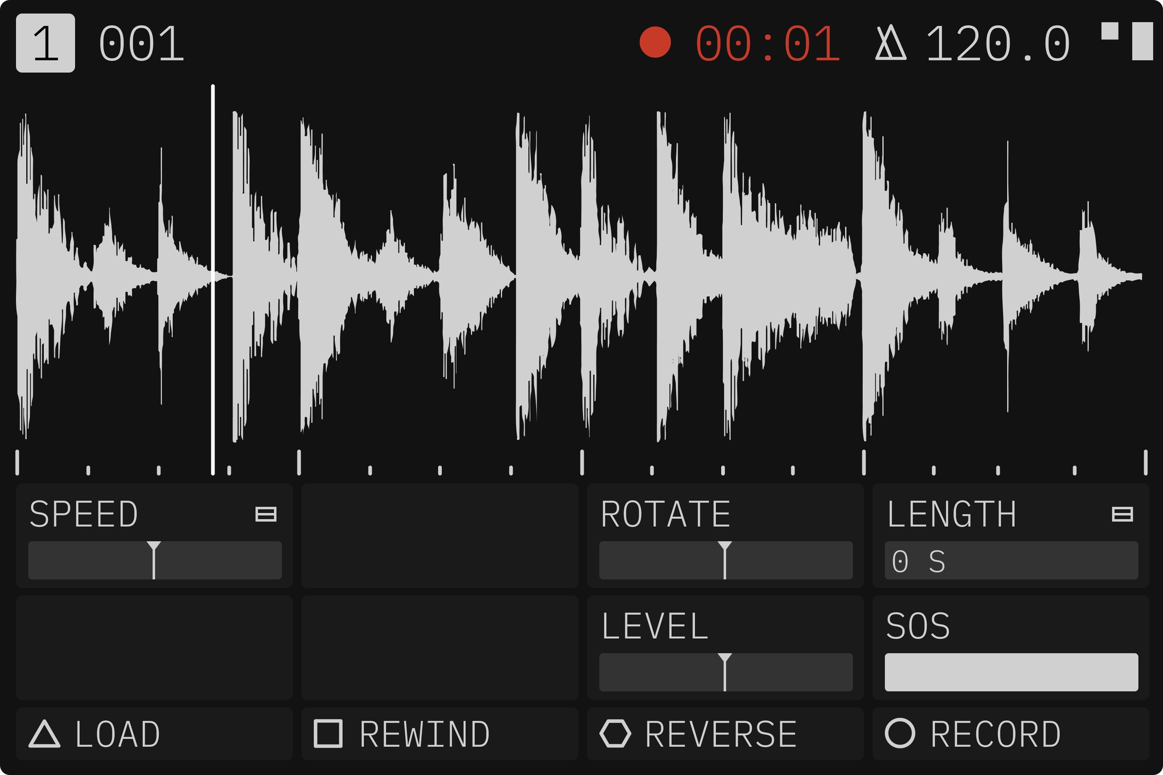
Task: Click the square icon next to REWIND
Action: pyautogui.click(x=328, y=734)
